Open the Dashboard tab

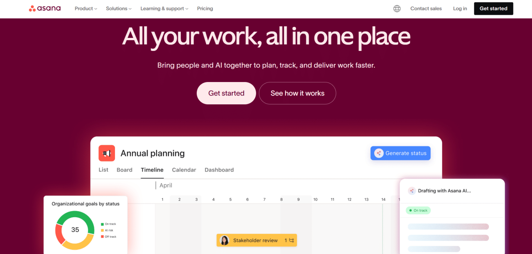click(219, 170)
